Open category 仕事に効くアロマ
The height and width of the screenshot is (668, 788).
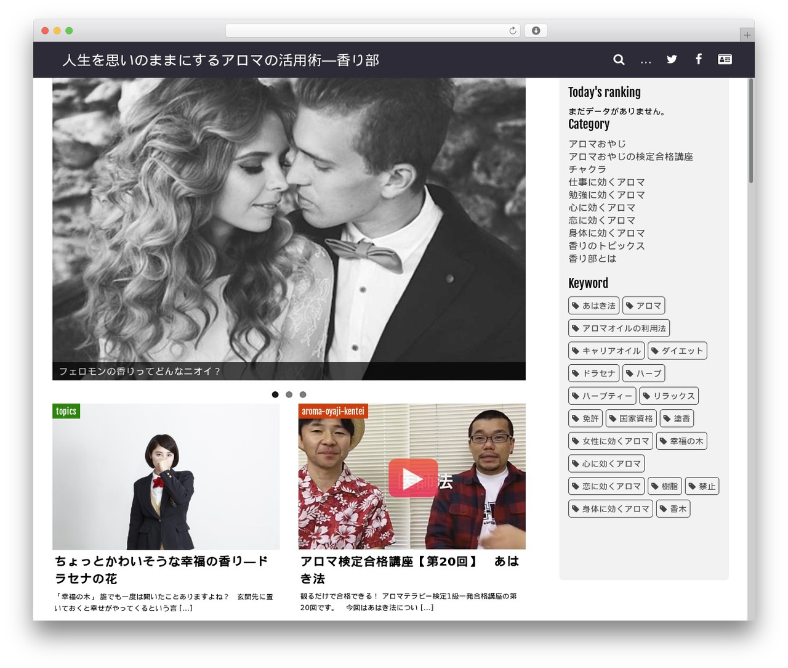(606, 182)
